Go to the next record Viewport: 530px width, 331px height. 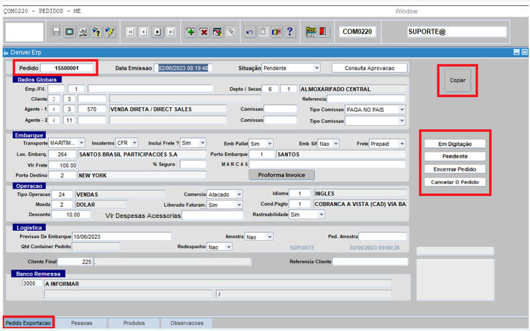[x=158, y=32]
